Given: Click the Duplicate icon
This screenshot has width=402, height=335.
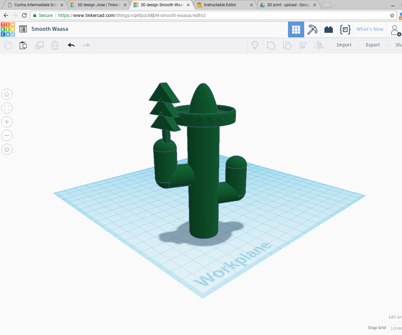Looking at the screenshot, I should (x=39, y=45).
